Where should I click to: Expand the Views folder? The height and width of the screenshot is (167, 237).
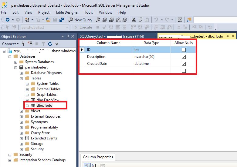click(21, 111)
